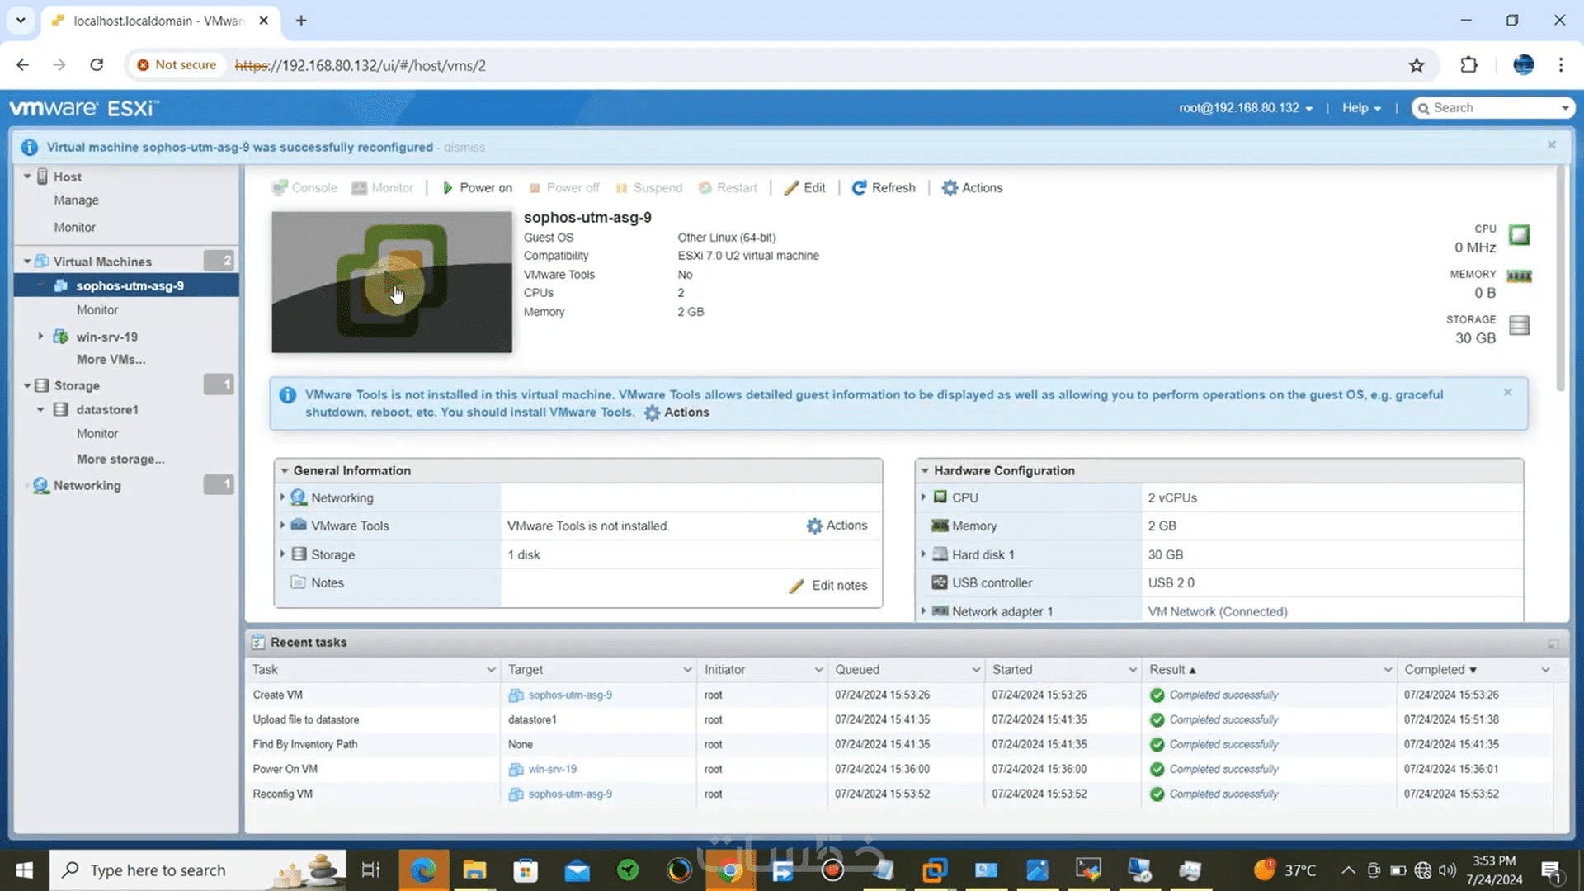The height and width of the screenshot is (891, 1584).
Task: Expand the win-srv-19 tree node
Action: tap(40, 337)
